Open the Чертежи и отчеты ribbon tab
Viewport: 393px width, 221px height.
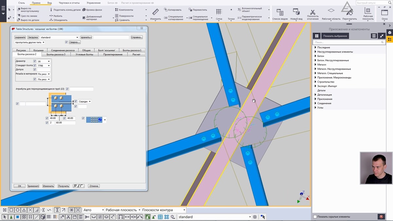tap(69, 3)
